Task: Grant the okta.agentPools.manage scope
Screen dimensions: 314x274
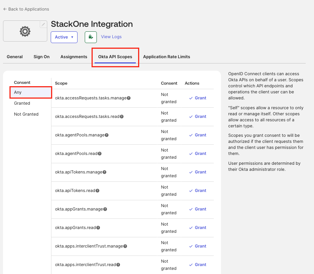Action: click(x=197, y=135)
